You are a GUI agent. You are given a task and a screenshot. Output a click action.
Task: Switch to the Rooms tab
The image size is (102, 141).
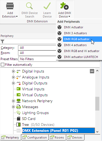pos(57,137)
